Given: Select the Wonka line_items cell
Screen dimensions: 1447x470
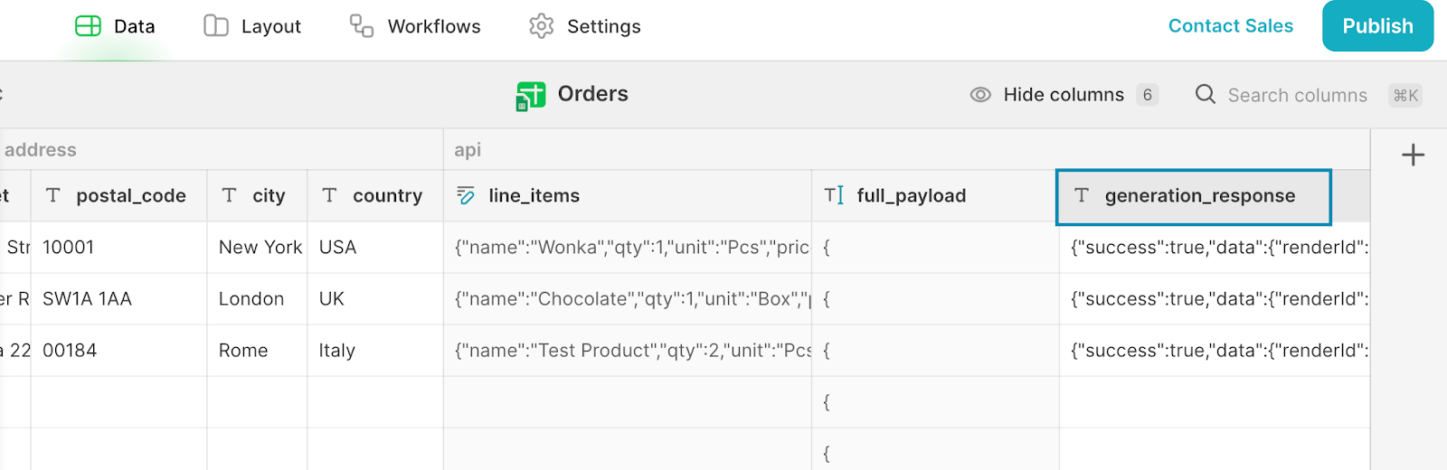Looking at the screenshot, I should coord(628,248).
